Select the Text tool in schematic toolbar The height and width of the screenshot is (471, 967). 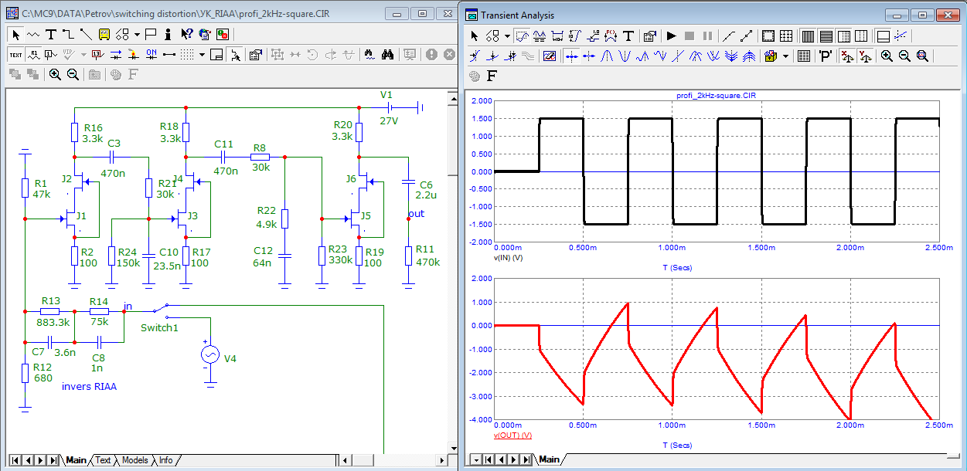click(x=51, y=34)
